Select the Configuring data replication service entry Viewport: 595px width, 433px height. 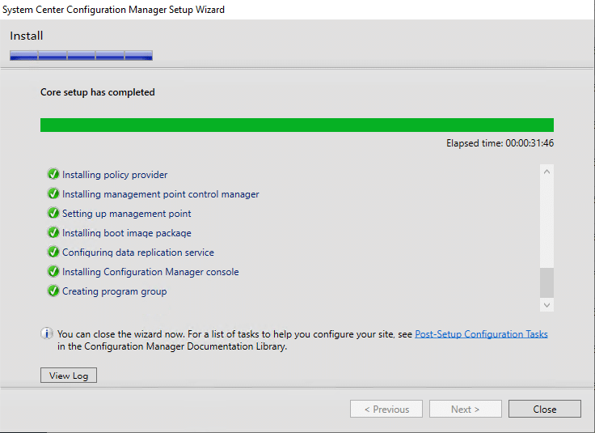click(x=138, y=253)
